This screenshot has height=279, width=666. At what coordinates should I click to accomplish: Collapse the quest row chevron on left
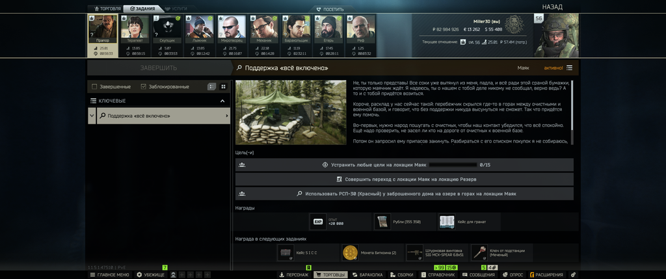92,116
